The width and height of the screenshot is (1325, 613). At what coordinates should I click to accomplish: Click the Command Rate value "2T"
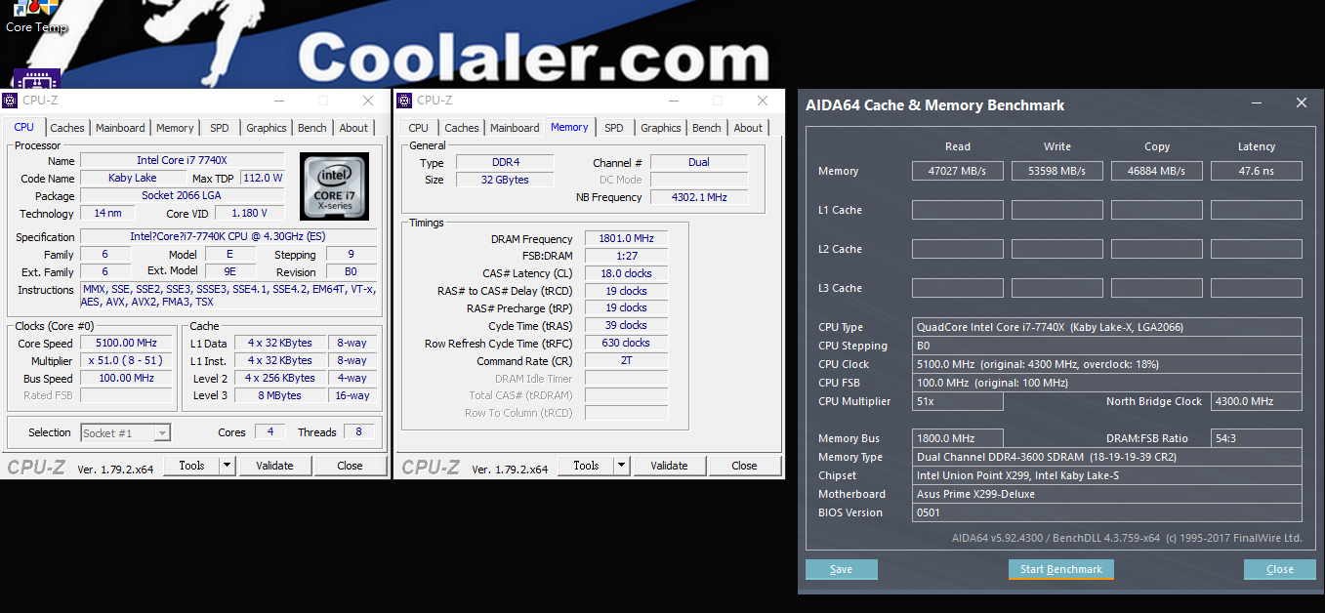click(x=626, y=360)
